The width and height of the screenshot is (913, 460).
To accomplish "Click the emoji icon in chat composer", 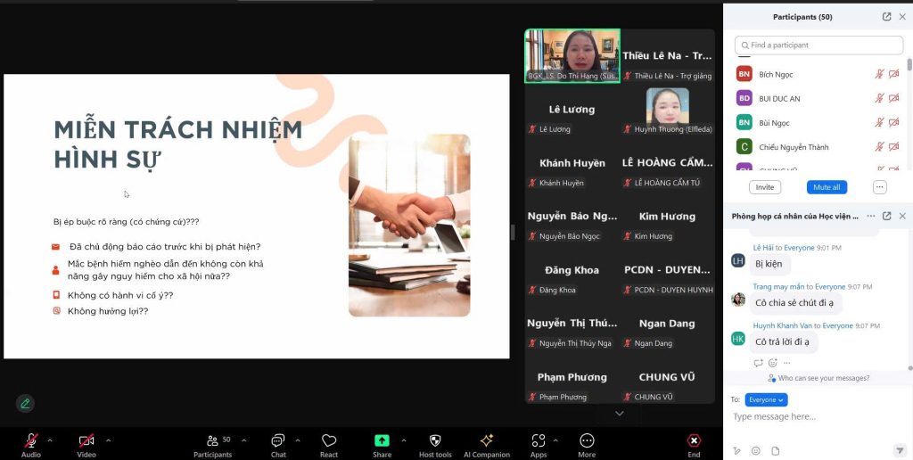I will [756, 451].
